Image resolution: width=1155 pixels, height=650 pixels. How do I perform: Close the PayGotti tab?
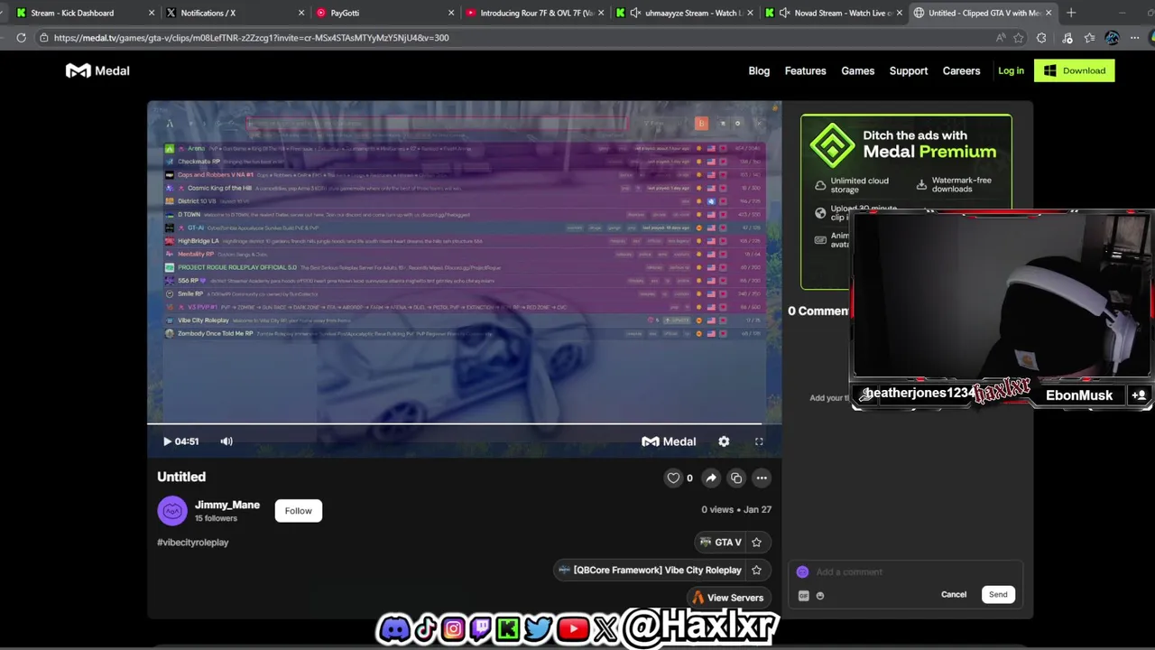451,13
